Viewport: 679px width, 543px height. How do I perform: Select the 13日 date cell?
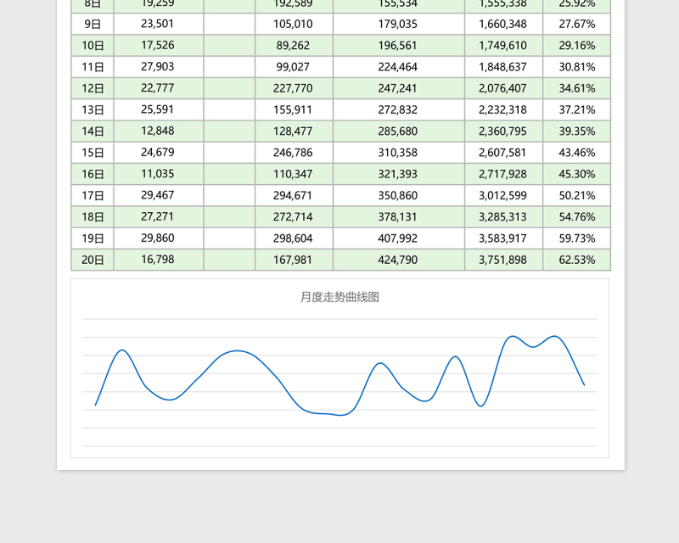(x=93, y=109)
